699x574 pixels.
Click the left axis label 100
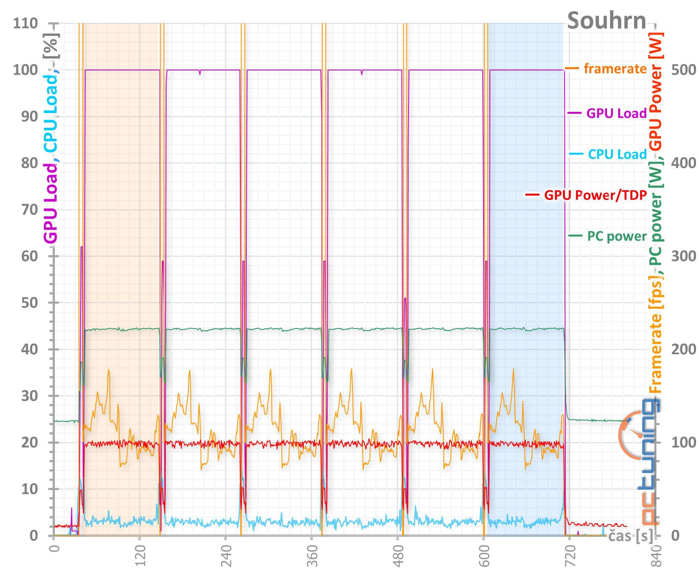(x=25, y=70)
